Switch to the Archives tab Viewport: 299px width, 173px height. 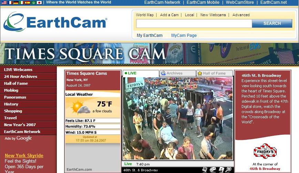click(178, 73)
